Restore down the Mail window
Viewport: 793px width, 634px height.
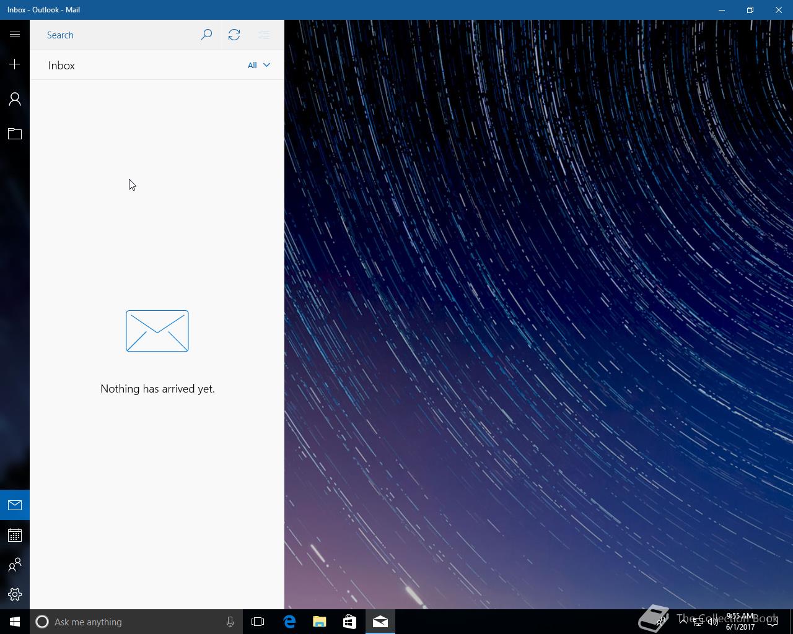point(750,10)
